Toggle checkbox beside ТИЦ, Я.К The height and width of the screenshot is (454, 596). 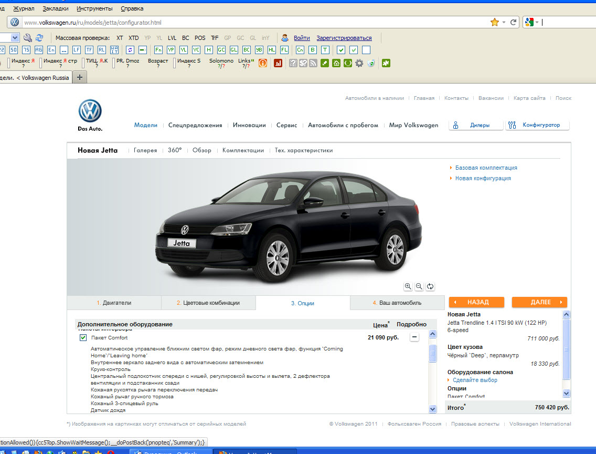83,63
